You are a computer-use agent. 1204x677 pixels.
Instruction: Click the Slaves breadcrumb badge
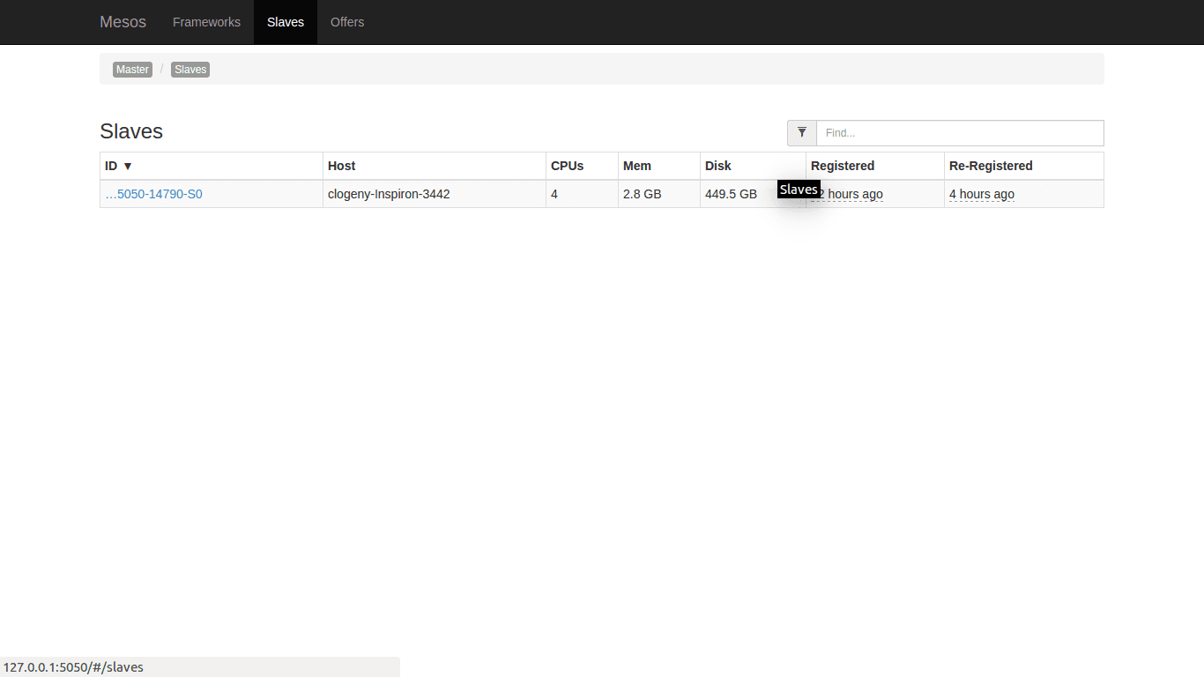click(x=190, y=70)
